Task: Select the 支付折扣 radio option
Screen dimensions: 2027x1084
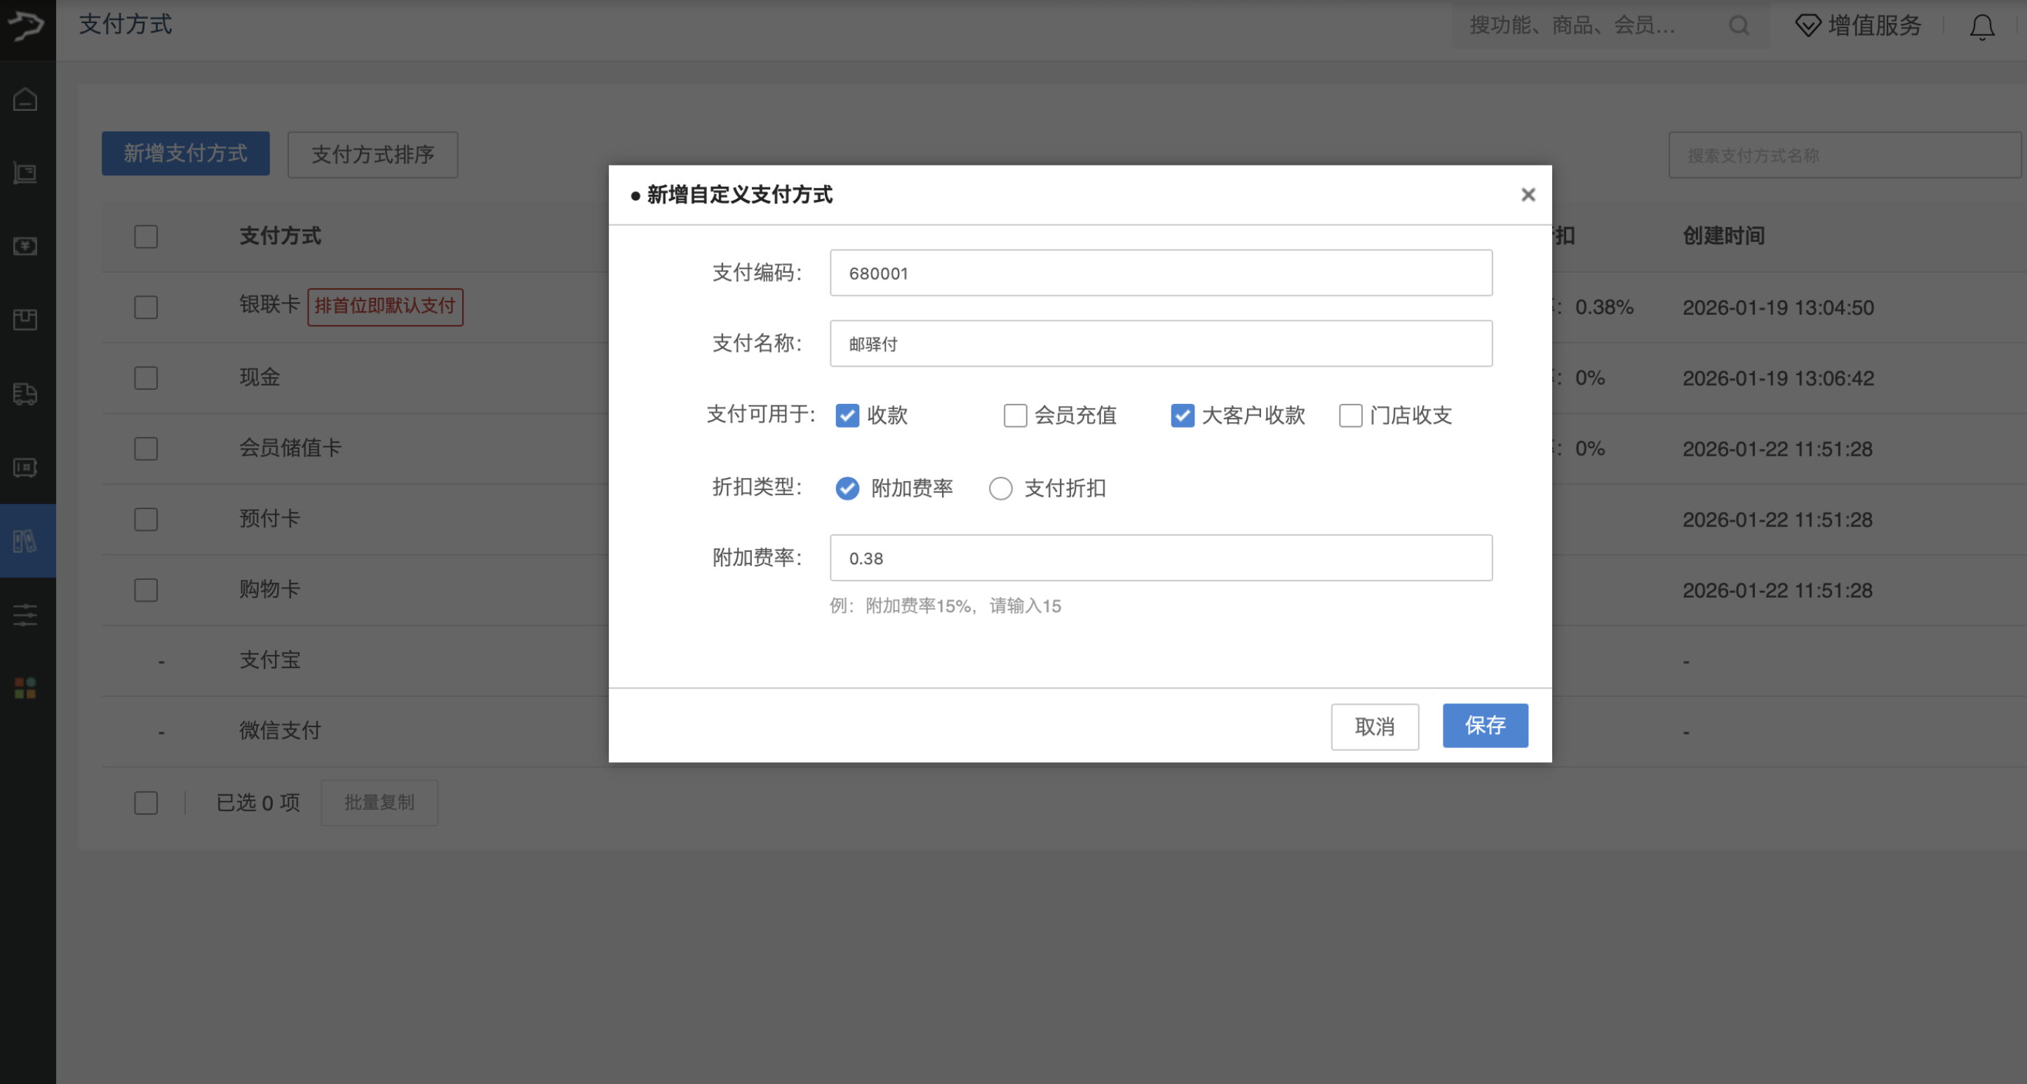Action: click(x=1000, y=489)
